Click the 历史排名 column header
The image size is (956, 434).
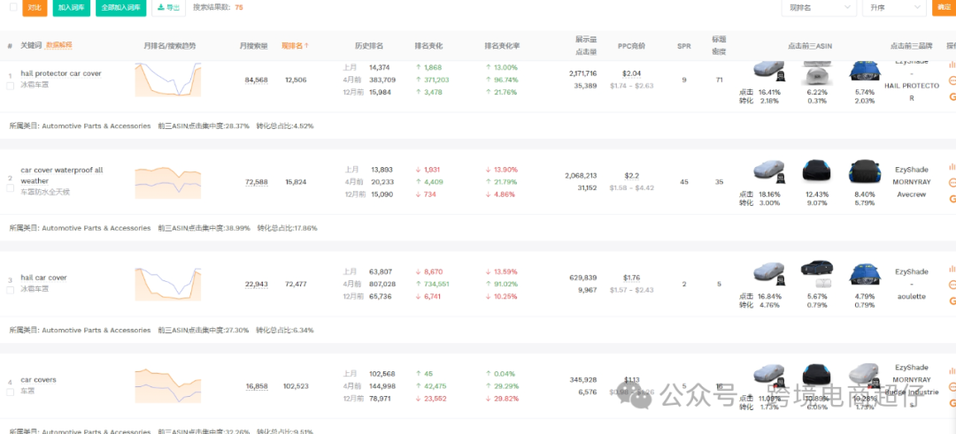coord(369,46)
